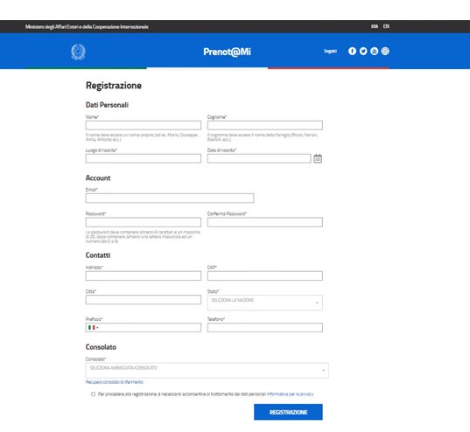Open the YouTube social icon
The width and height of the screenshot is (470, 432).
coord(374,52)
